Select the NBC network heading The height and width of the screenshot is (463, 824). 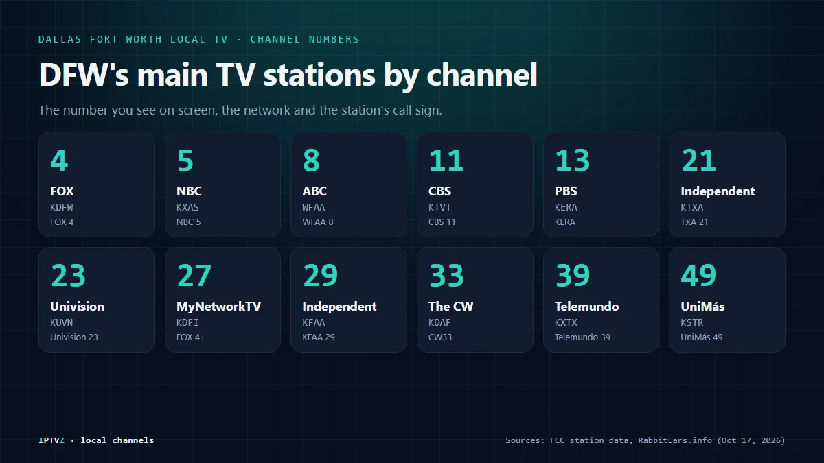pos(189,191)
